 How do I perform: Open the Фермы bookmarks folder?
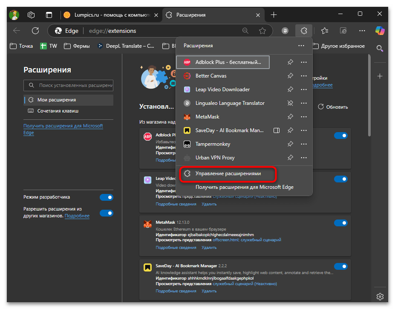coord(77,46)
